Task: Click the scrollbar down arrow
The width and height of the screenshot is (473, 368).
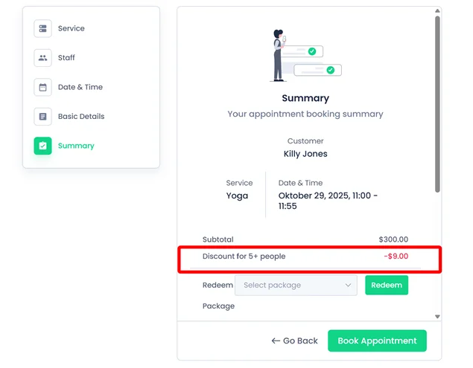Action: (437, 317)
